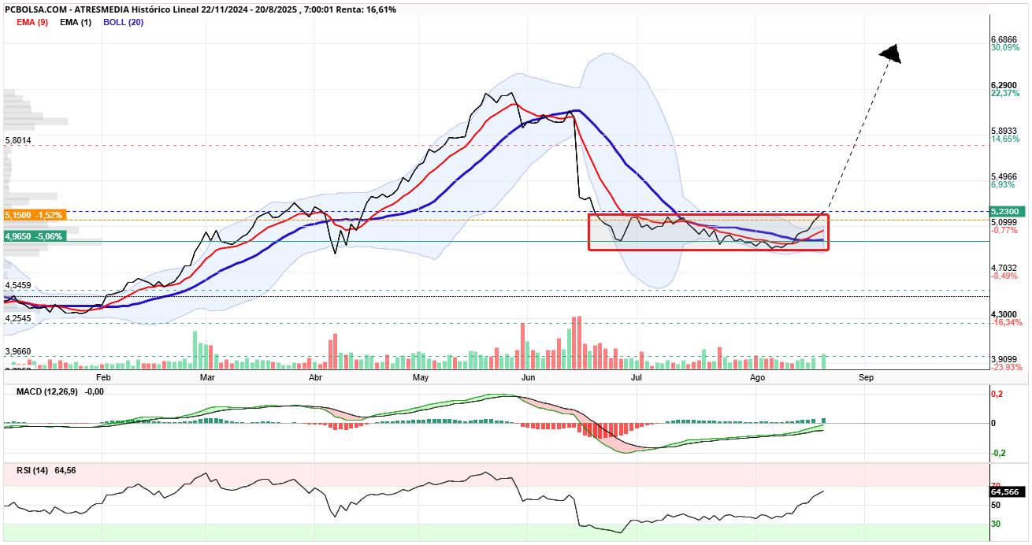Click the 6,2900 price axis label
The width and height of the screenshot is (1032, 545).
[x=1004, y=84]
